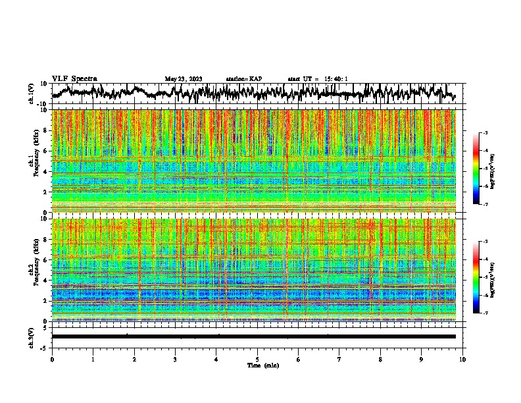521x403 pixels.
Task: Click the ch.2 spectrogram color scale bar
Action: (476, 277)
